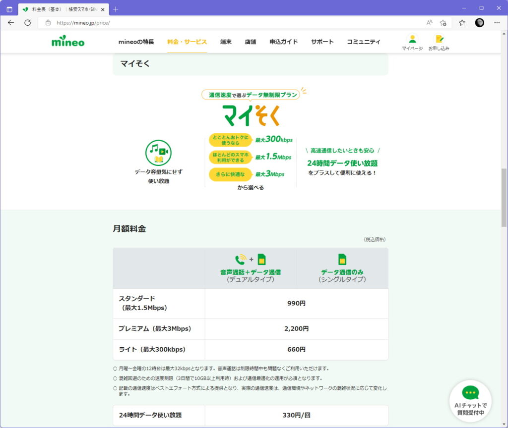Open 端末 menu
This screenshot has width=508, height=428.
(226, 42)
